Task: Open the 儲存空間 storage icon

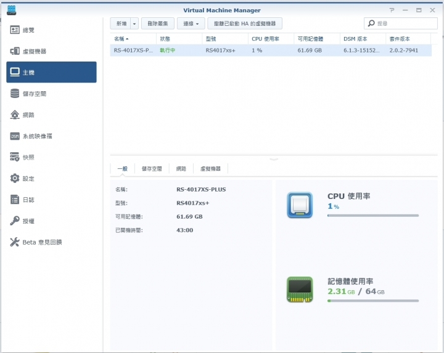Action: coord(15,94)
